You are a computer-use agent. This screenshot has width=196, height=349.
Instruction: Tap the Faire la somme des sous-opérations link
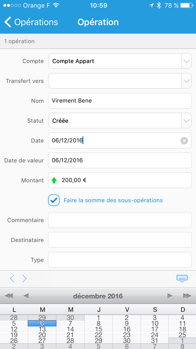(113, 200)
